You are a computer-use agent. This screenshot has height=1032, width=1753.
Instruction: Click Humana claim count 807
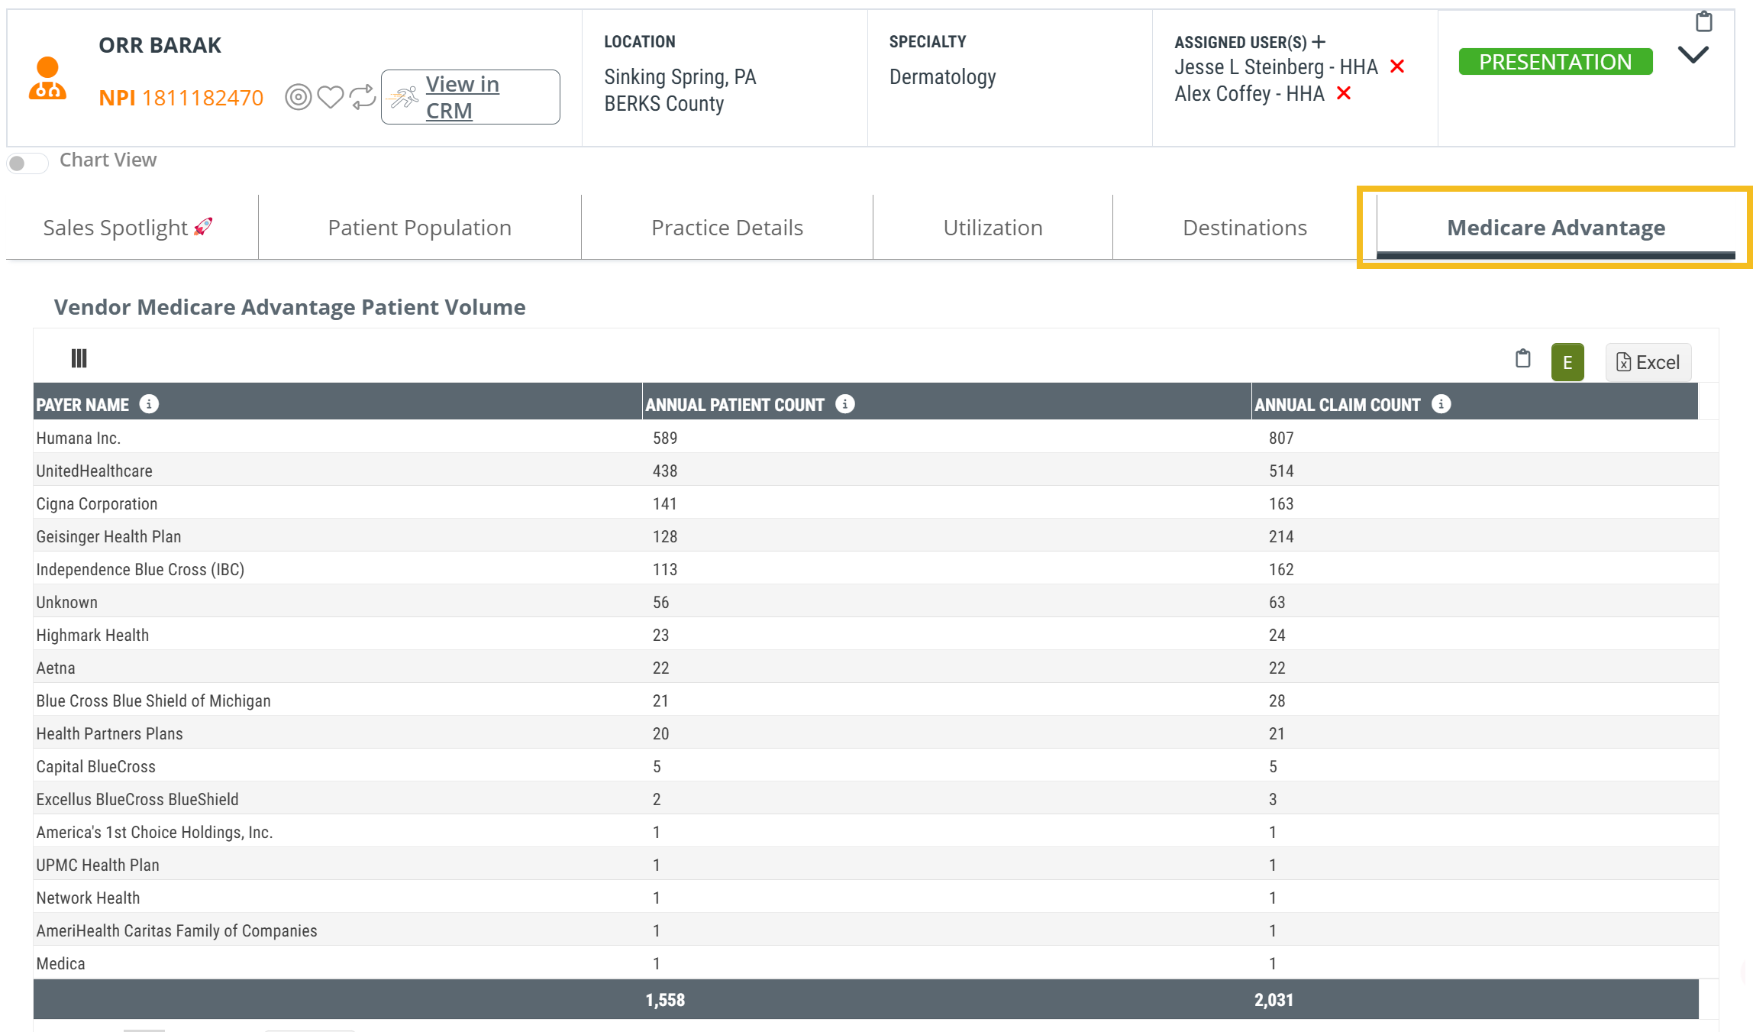coord(1281,438)
